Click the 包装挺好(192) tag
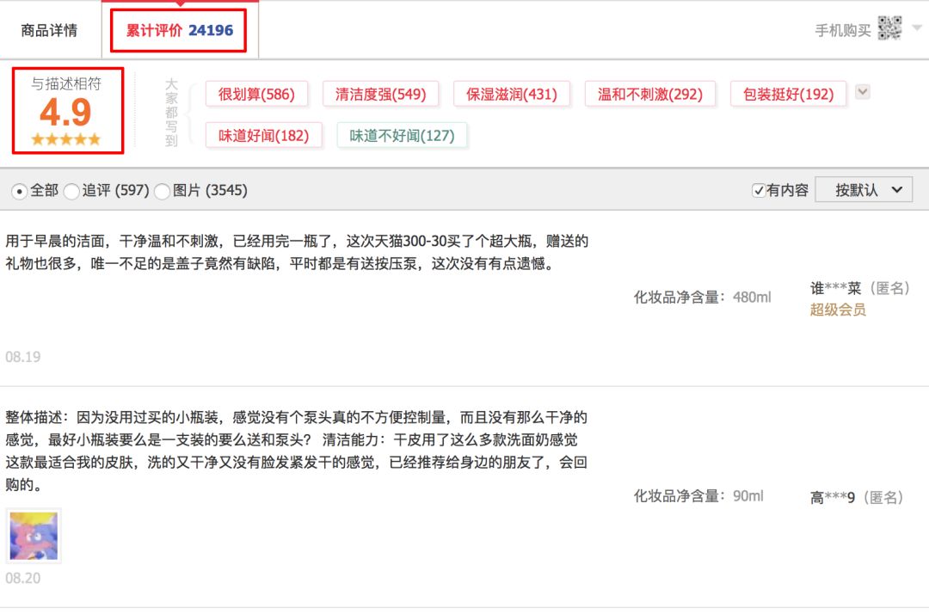Image resolution: width=929 pixels, height=614 pixels. click(785, 94)
